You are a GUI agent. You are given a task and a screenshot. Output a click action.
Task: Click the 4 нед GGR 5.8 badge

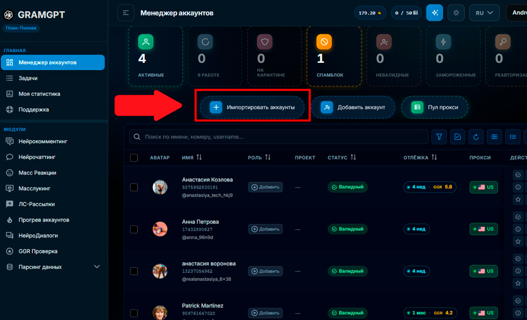pyautogui.click(x=430, y=187)
